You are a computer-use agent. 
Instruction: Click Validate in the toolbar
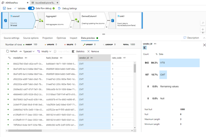point(20,8)
